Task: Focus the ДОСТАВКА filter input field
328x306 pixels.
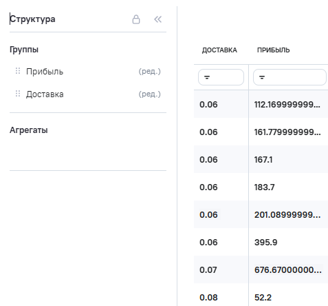Action: click(x=221, y=77)
